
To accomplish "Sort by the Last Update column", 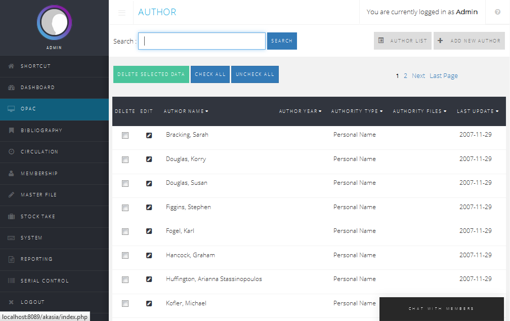I will pos(477,111).
